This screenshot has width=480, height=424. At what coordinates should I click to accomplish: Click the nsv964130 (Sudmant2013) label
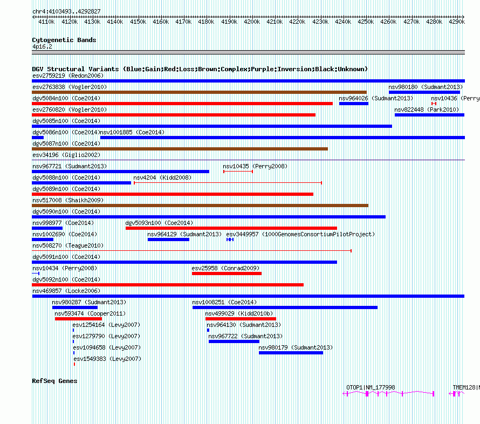click(x=244, y=325)
